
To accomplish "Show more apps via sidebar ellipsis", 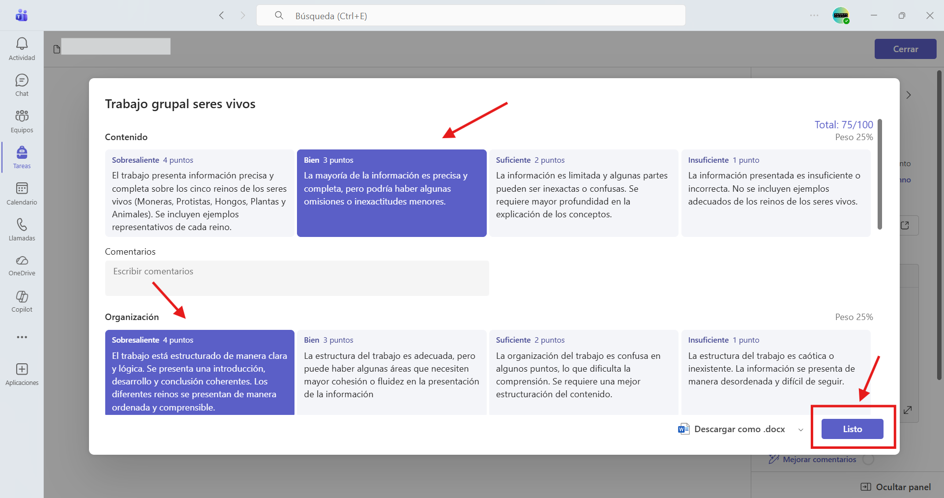I will click(x=22, y=337).
